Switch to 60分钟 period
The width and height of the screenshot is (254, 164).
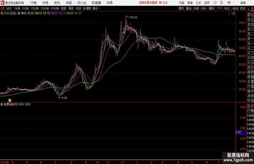click(x=55, y=8)
